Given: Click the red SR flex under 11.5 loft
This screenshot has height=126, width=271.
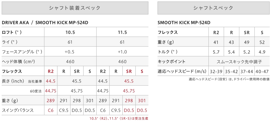Looking at the screenshot, I should click(129, 71).
